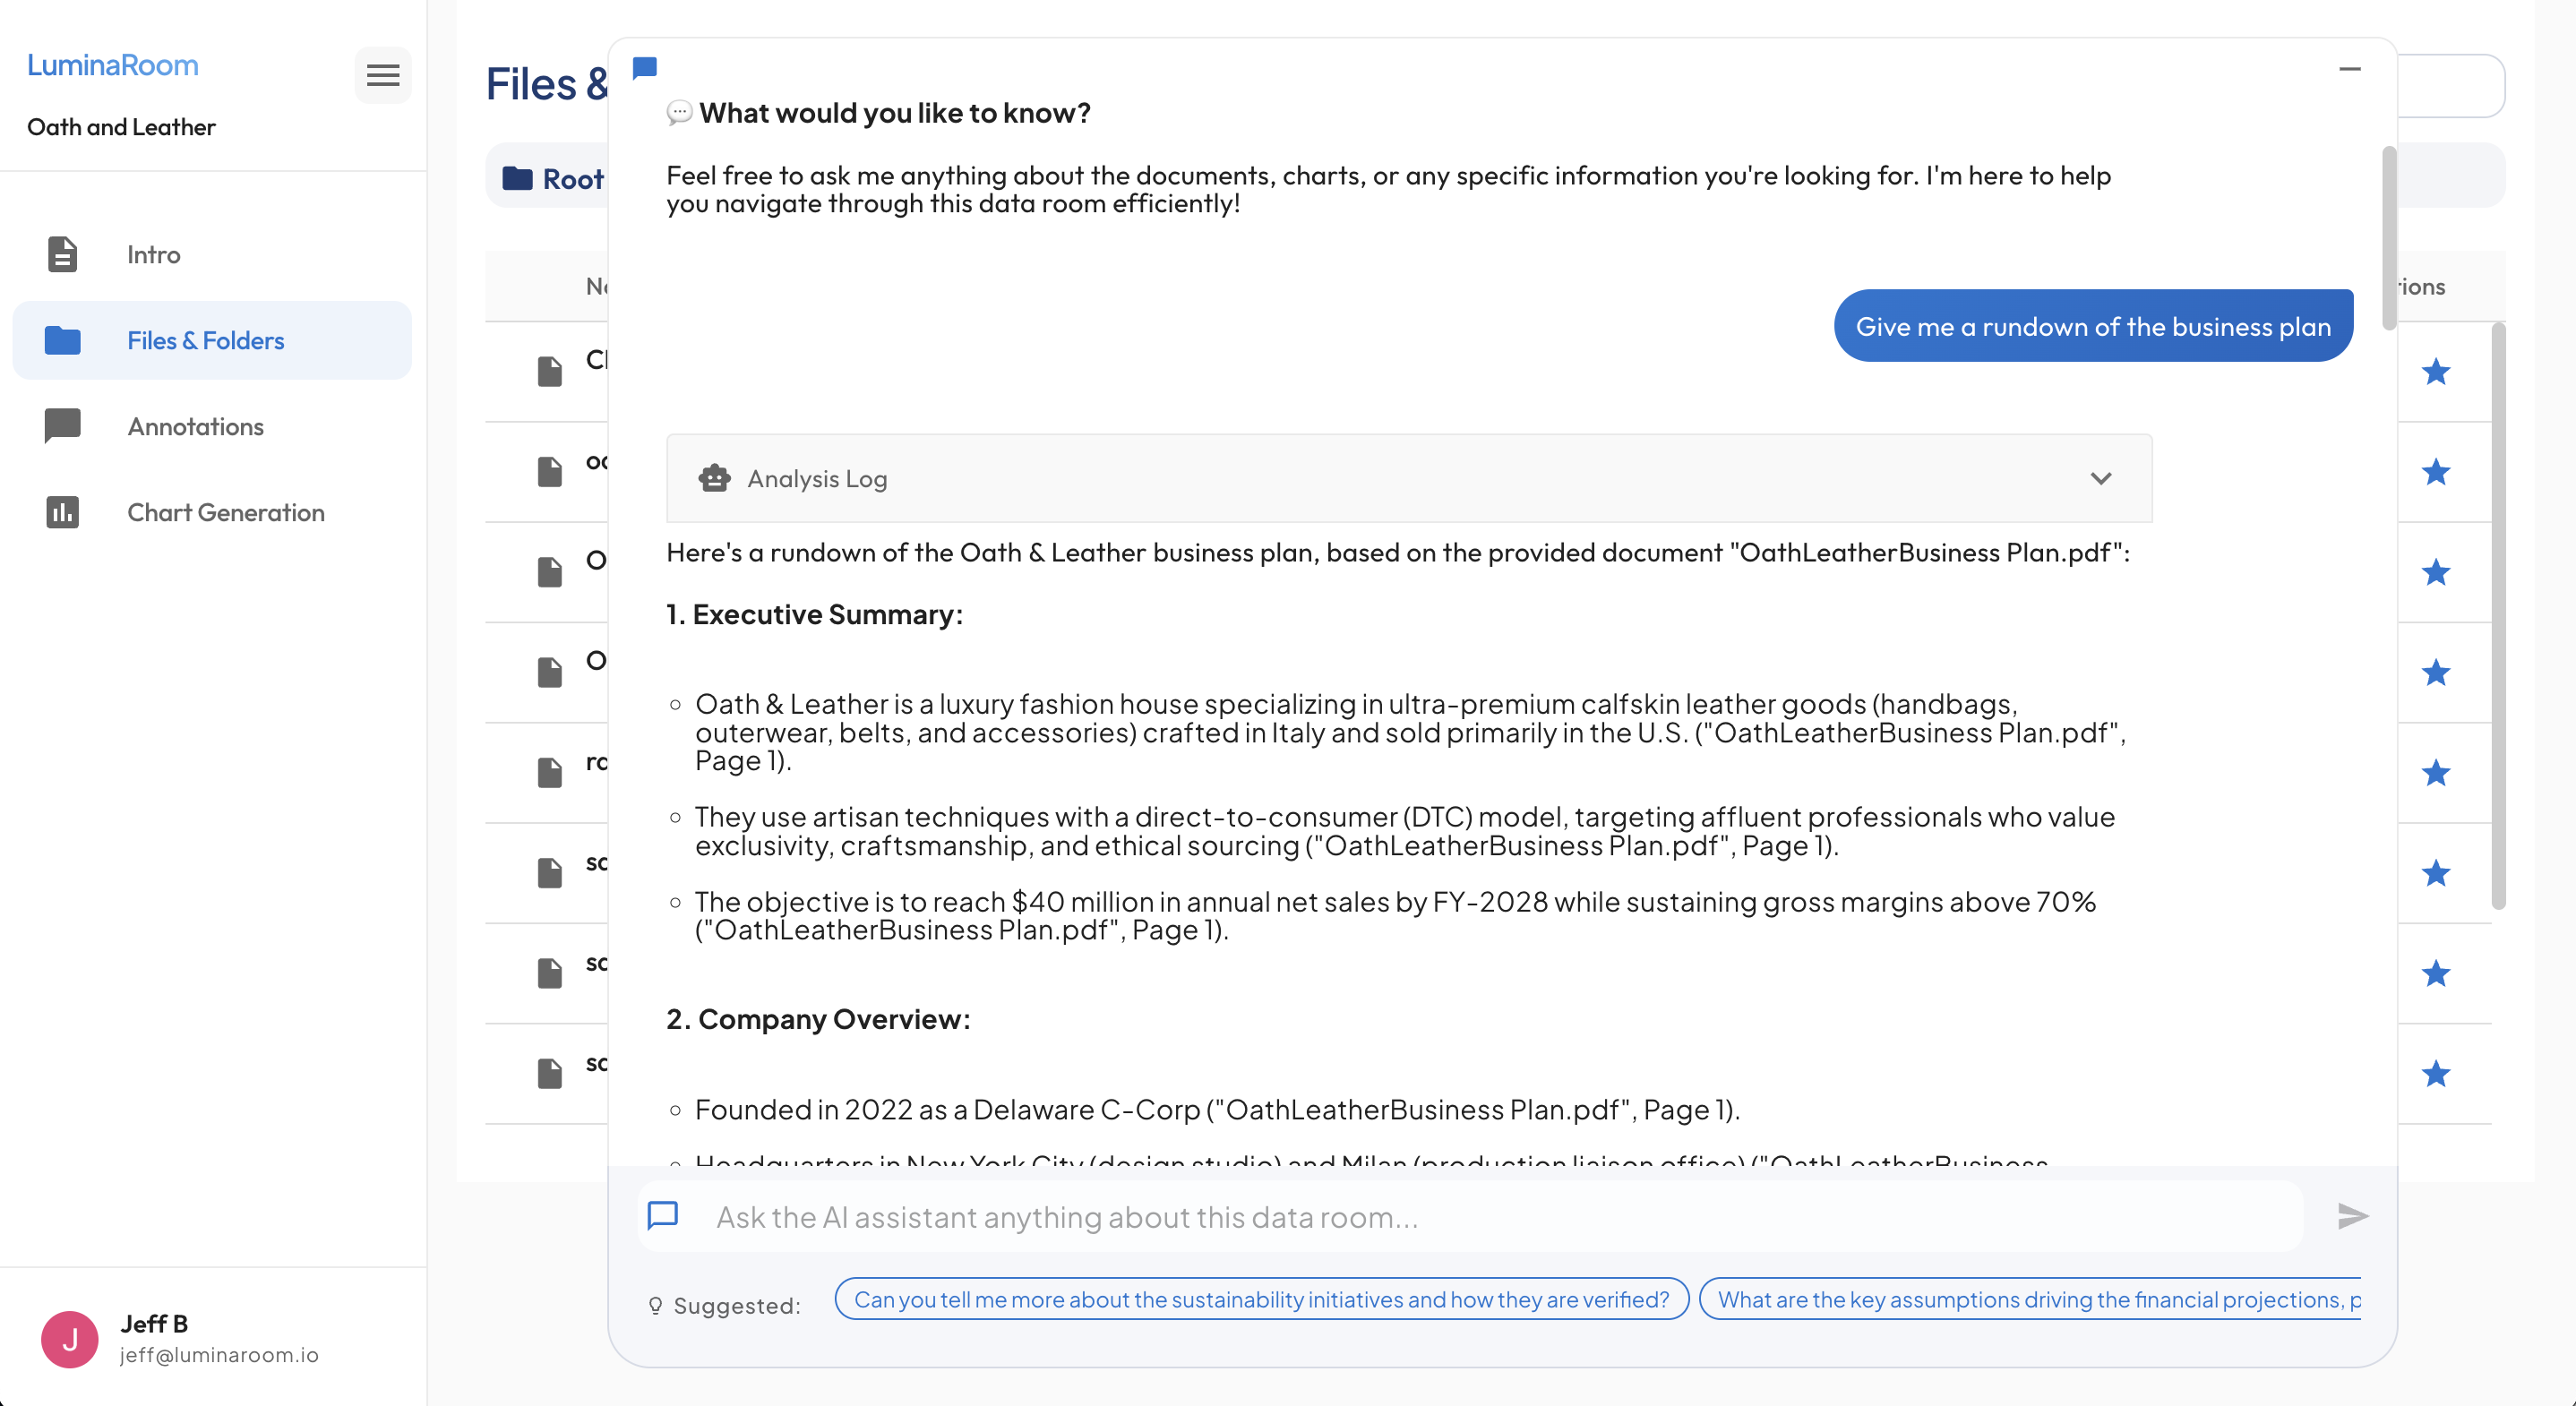The height and width of the screenshot is (1406, 2576).
Task: Click the chat panel vertical scrollbar
Action: tap(2389, 238)
